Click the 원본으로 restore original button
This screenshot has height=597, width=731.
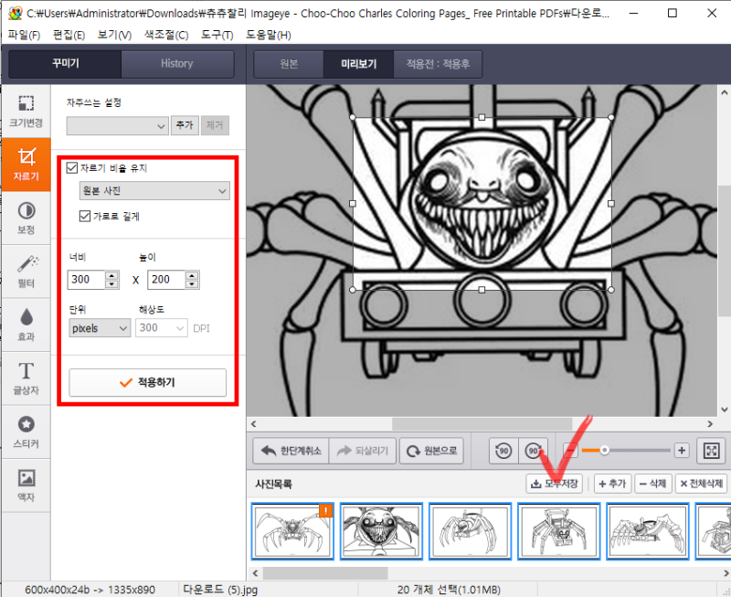coord(431,451)
